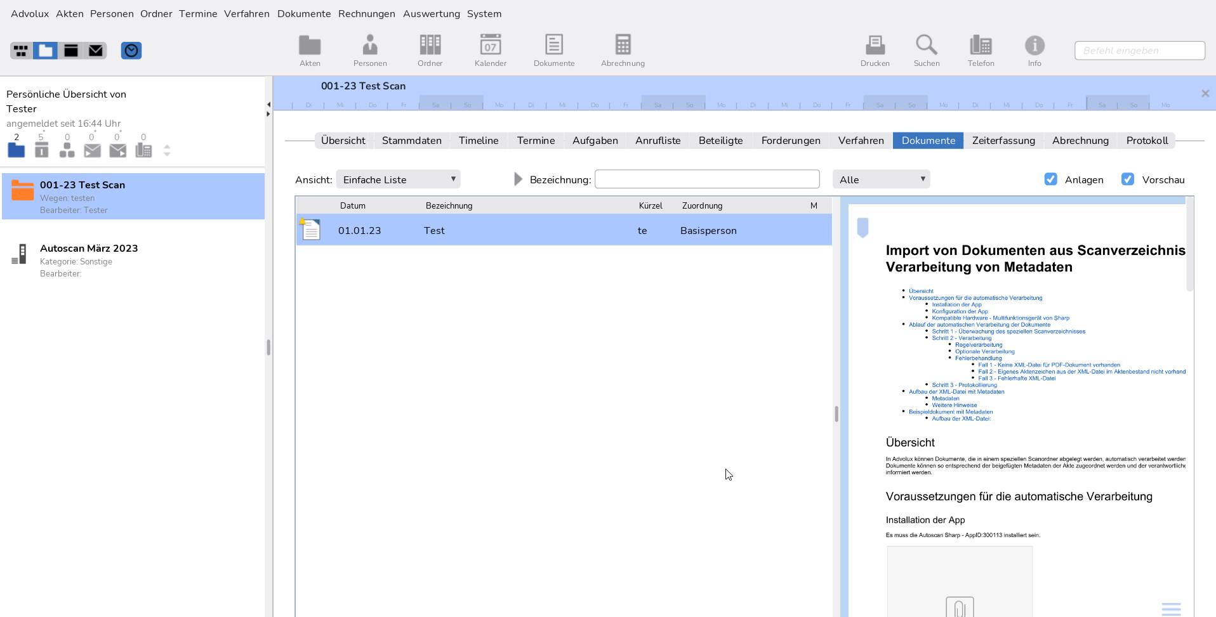Sort by the Datum column header
Image resolution: width=1216 pixels, height=617 pixels.
pos(353,205)
